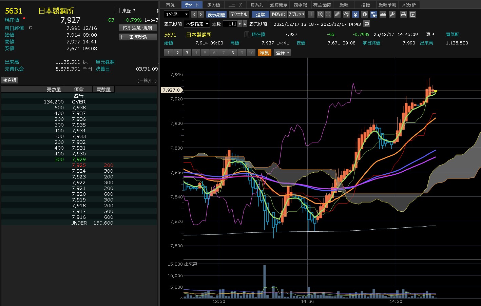481x306 pixels.
Task: Toggle 通常 normal scale mode
Action: coord(260,14)
